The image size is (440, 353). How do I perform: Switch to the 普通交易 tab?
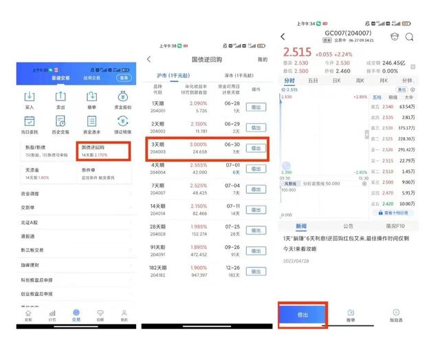(x=60, y=78)
